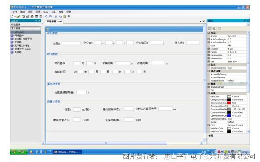Click the 电压低报警限值 input field

(x=81, y=92)
